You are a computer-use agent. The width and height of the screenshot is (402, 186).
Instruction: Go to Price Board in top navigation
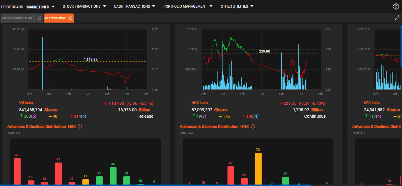[x=12, y=7]
